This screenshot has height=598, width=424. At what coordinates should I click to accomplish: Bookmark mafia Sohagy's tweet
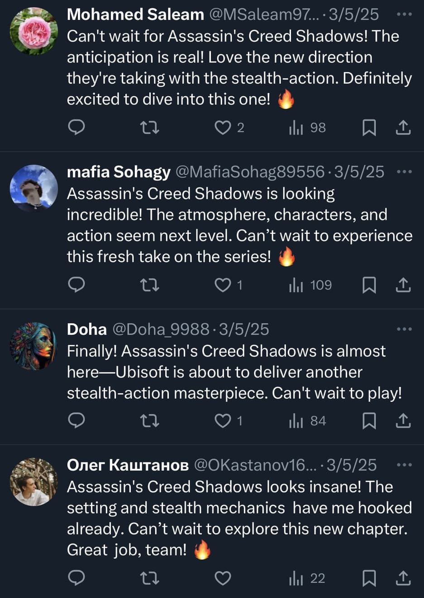click(x=369, y=285)
